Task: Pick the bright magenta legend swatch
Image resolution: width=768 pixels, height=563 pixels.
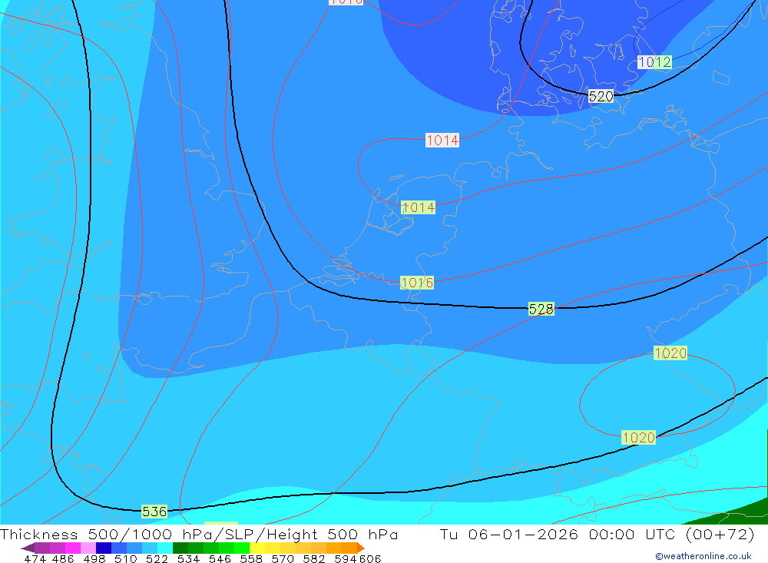Action: click(x=72, y=548)
